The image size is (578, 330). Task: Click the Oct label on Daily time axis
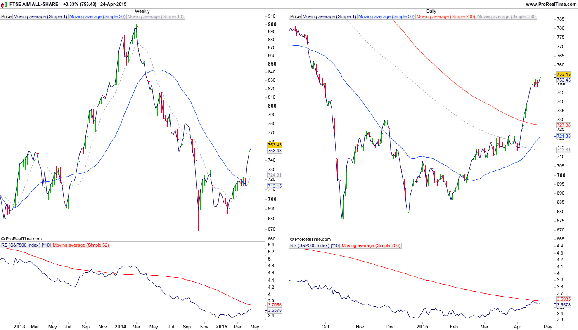click(x=326, y=327)
